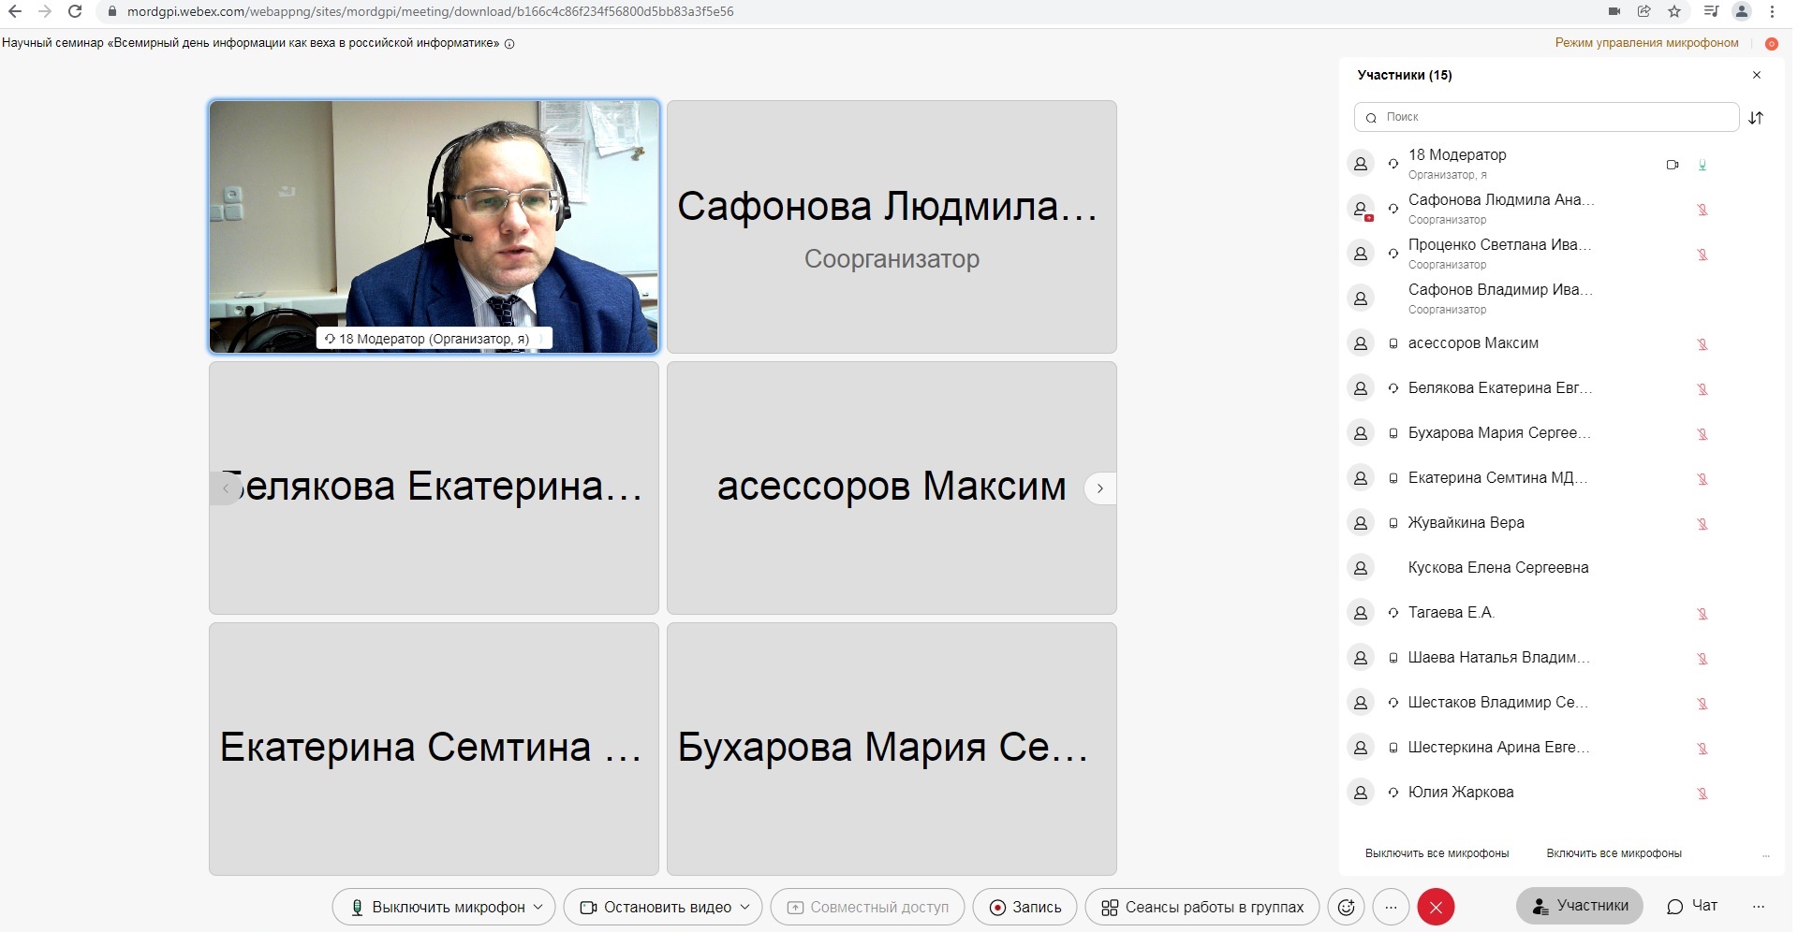1798x932 pixels.
Task: Click the Поиск participant search field
Action: coord(1545,117)
